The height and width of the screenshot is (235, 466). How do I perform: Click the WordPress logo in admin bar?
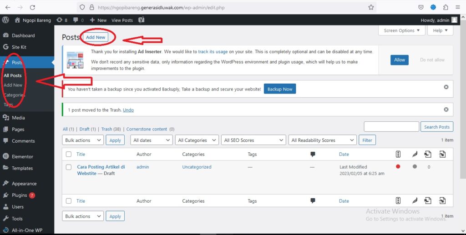[5, 20]
